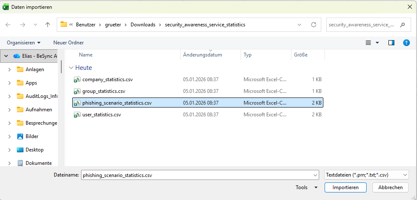Open the file type filter dropdown

366,175
